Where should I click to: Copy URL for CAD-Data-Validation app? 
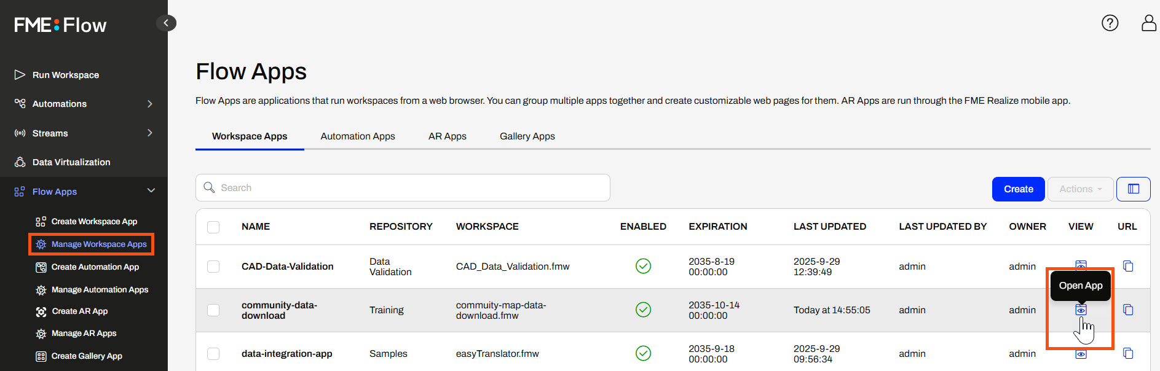point(1128,266)
